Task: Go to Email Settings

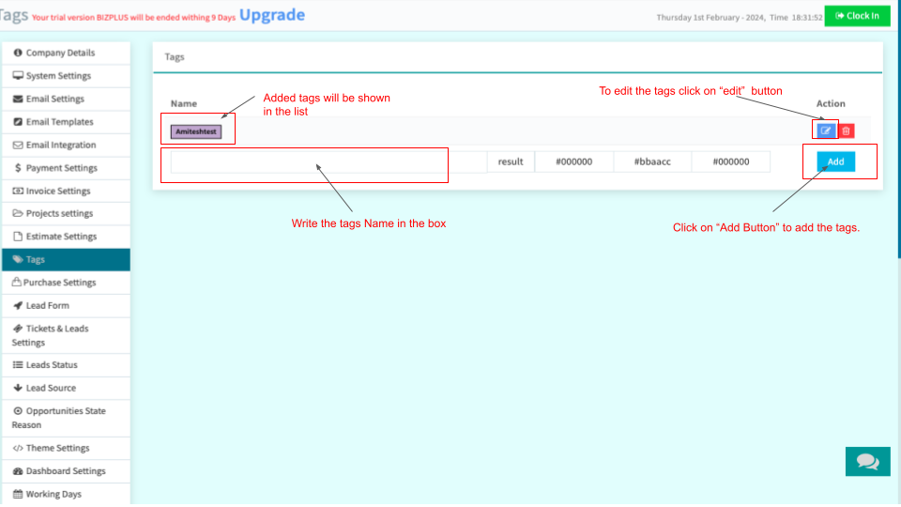Action: tap(54, 99)
